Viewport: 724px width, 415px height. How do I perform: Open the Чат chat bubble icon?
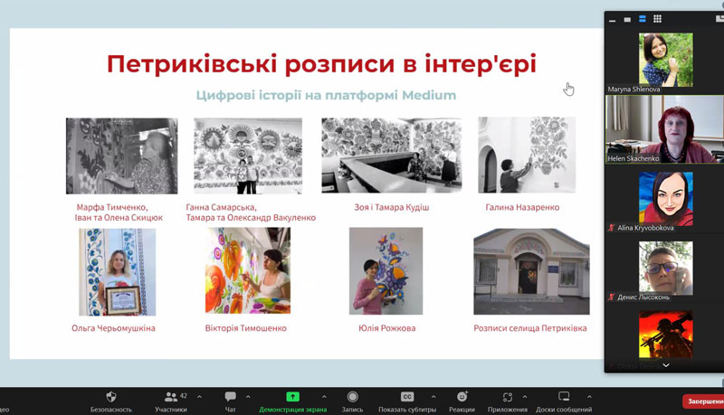[x=230, y=397]
